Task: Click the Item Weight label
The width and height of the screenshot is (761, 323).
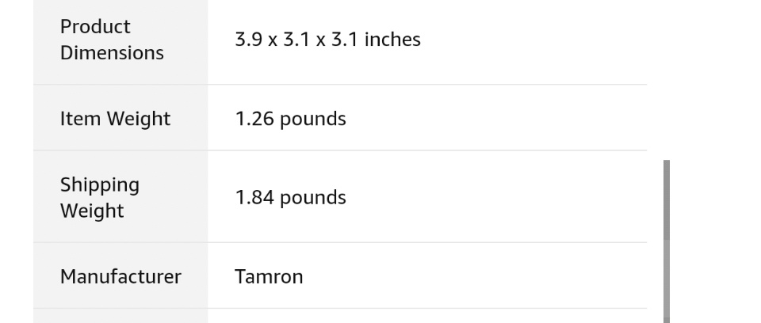Action: (115, 119)
